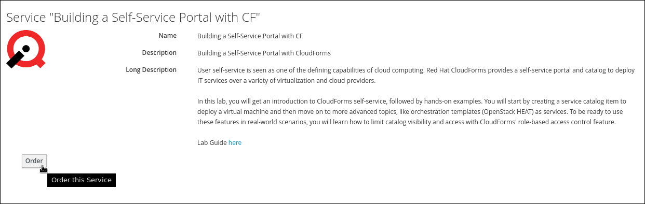645x204 pixels.
Task: Click the "Long Description" field label
Action: pos(151,70)
